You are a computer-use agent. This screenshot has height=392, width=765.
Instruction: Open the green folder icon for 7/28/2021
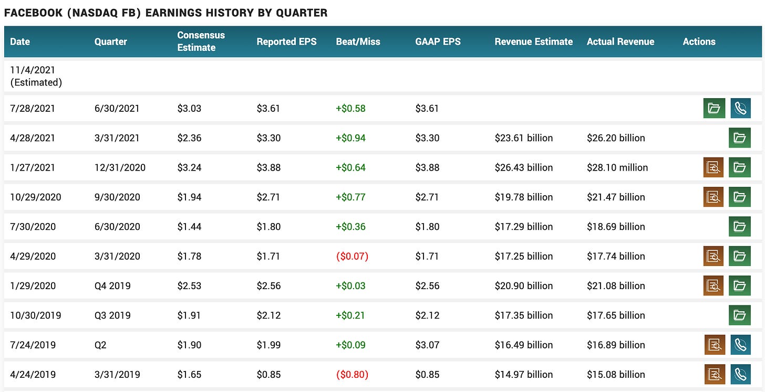714,108
